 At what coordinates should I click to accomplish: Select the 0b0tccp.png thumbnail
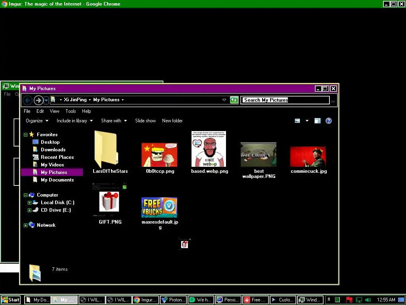coord(159,155)
